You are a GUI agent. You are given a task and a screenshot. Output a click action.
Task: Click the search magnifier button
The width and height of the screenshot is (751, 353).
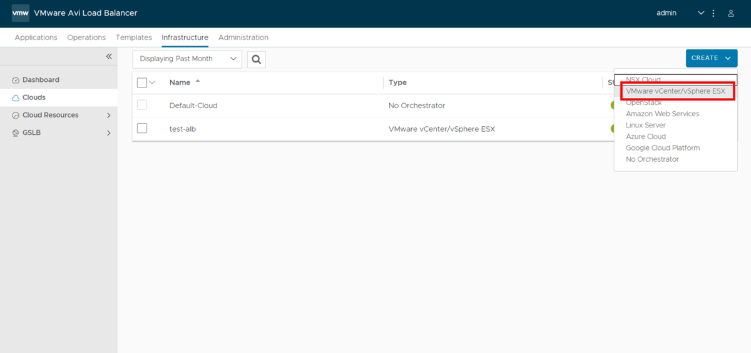coord(256,59)
